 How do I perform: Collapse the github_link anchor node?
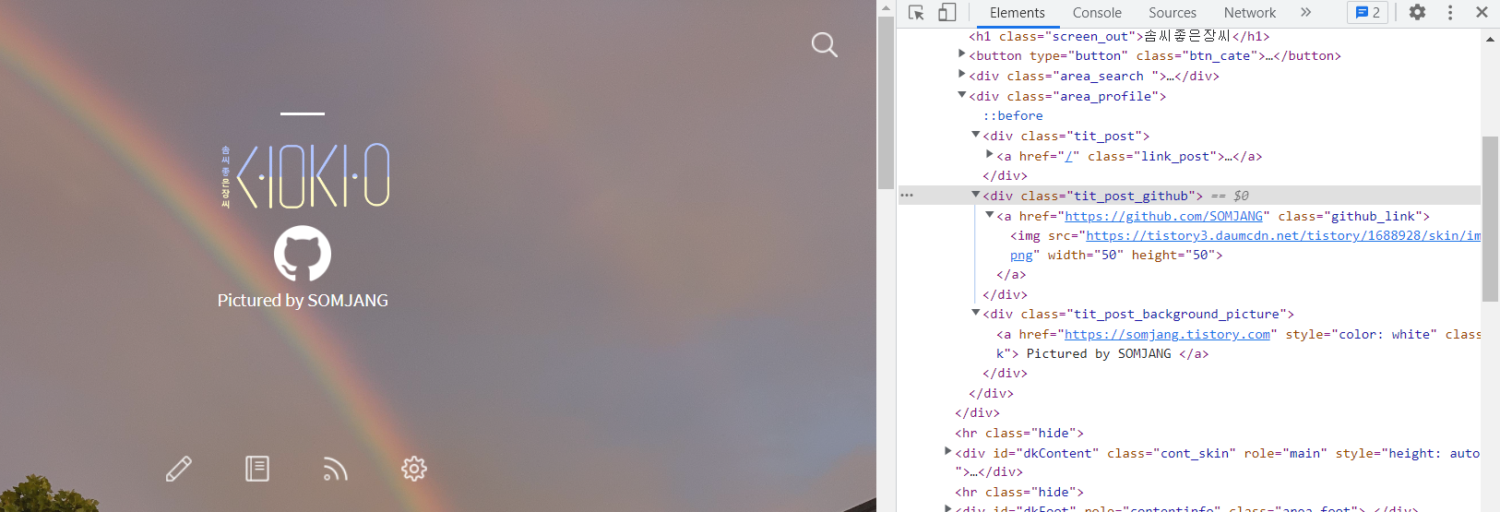pyautogui.click(x=990, y=215)
